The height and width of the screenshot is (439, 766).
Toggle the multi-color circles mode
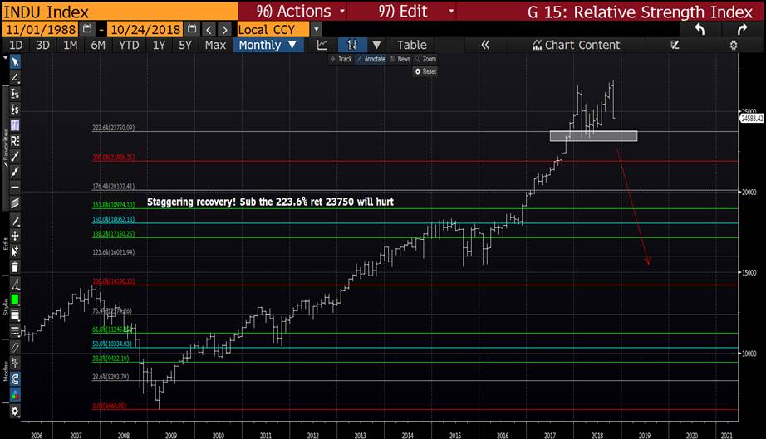click(x=15, y=395)
